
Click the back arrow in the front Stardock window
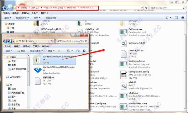[x=5, y=41]
